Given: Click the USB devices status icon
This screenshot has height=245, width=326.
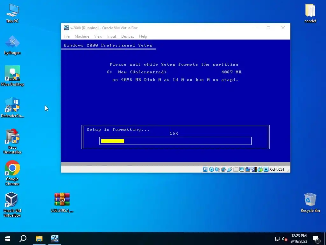Looking at the screenshot, I should point(230,169).
